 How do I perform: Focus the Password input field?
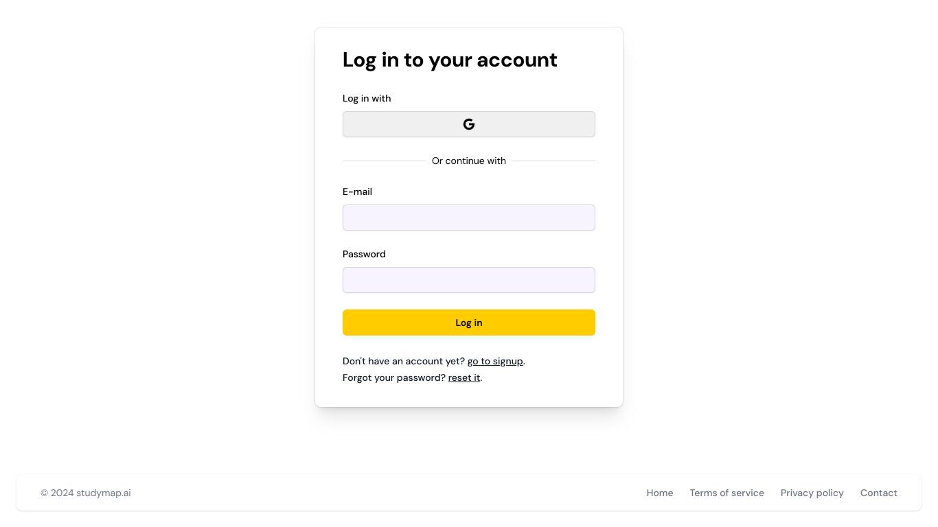[x=469, y=280]
